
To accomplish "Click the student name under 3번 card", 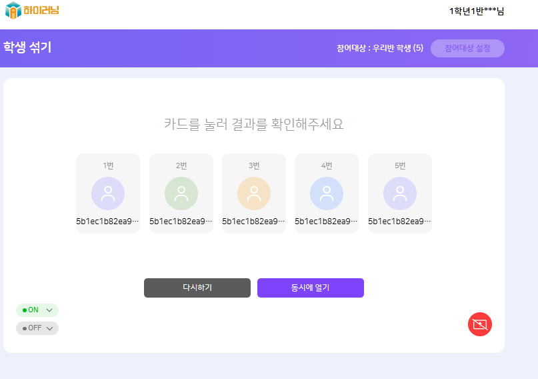I will click(254, 221).
